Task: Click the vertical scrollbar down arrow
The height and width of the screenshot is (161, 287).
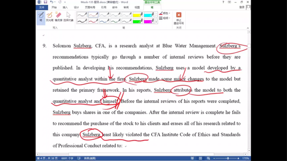Action: coord(249,151)
